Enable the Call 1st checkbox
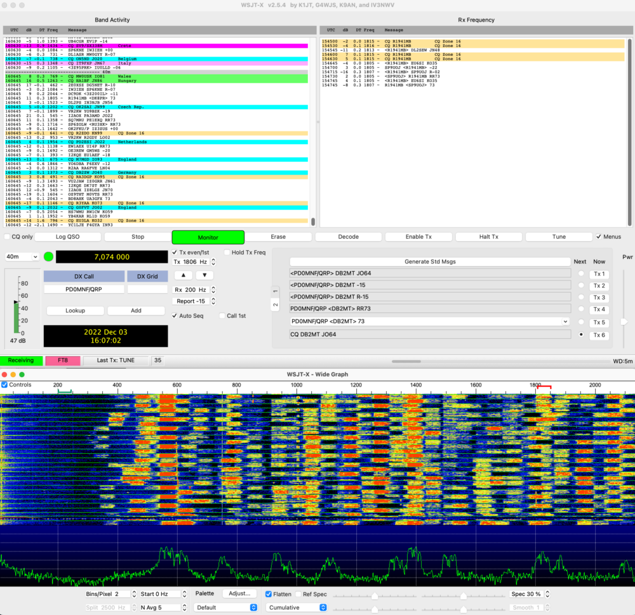This screenshot has height=615, width=635. [224, 315]
